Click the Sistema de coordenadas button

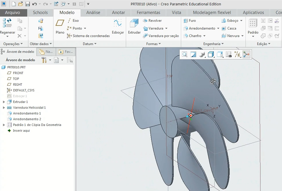point(88,36)
